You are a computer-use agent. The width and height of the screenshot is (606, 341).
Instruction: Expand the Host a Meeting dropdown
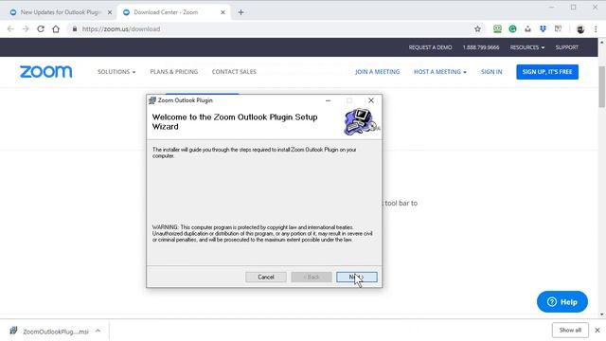(439, 72)
